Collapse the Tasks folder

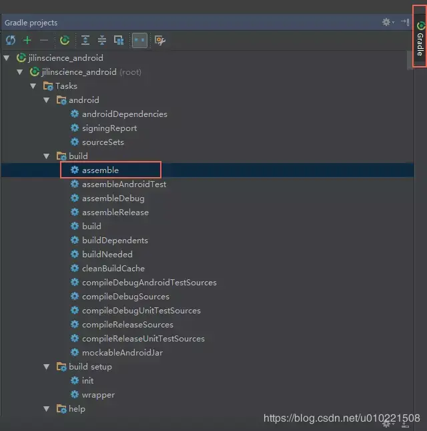[x=33, y=86]
